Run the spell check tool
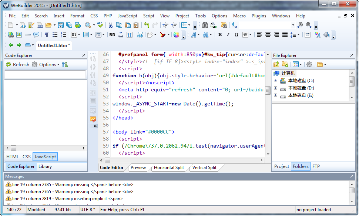The height and width of the screenshot is (216, 359). click(x=100, y=25)
